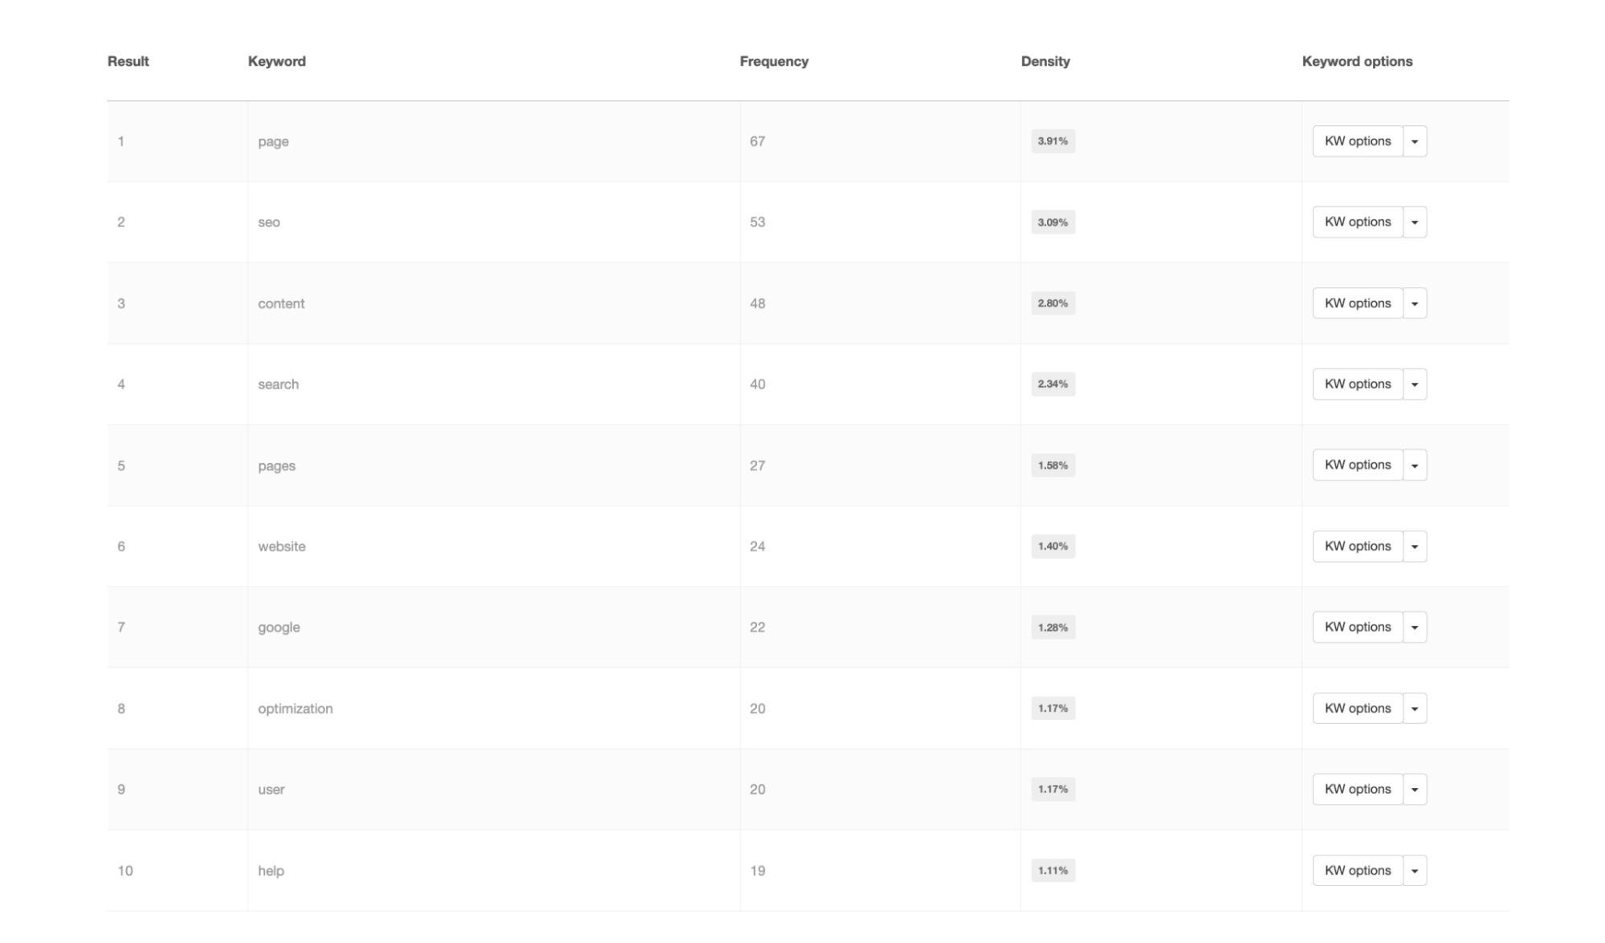This screenshot has height=943, width=1605.
Task: Open dropdown arrow for pages keyword row
Action: [x=1415, y=465]
